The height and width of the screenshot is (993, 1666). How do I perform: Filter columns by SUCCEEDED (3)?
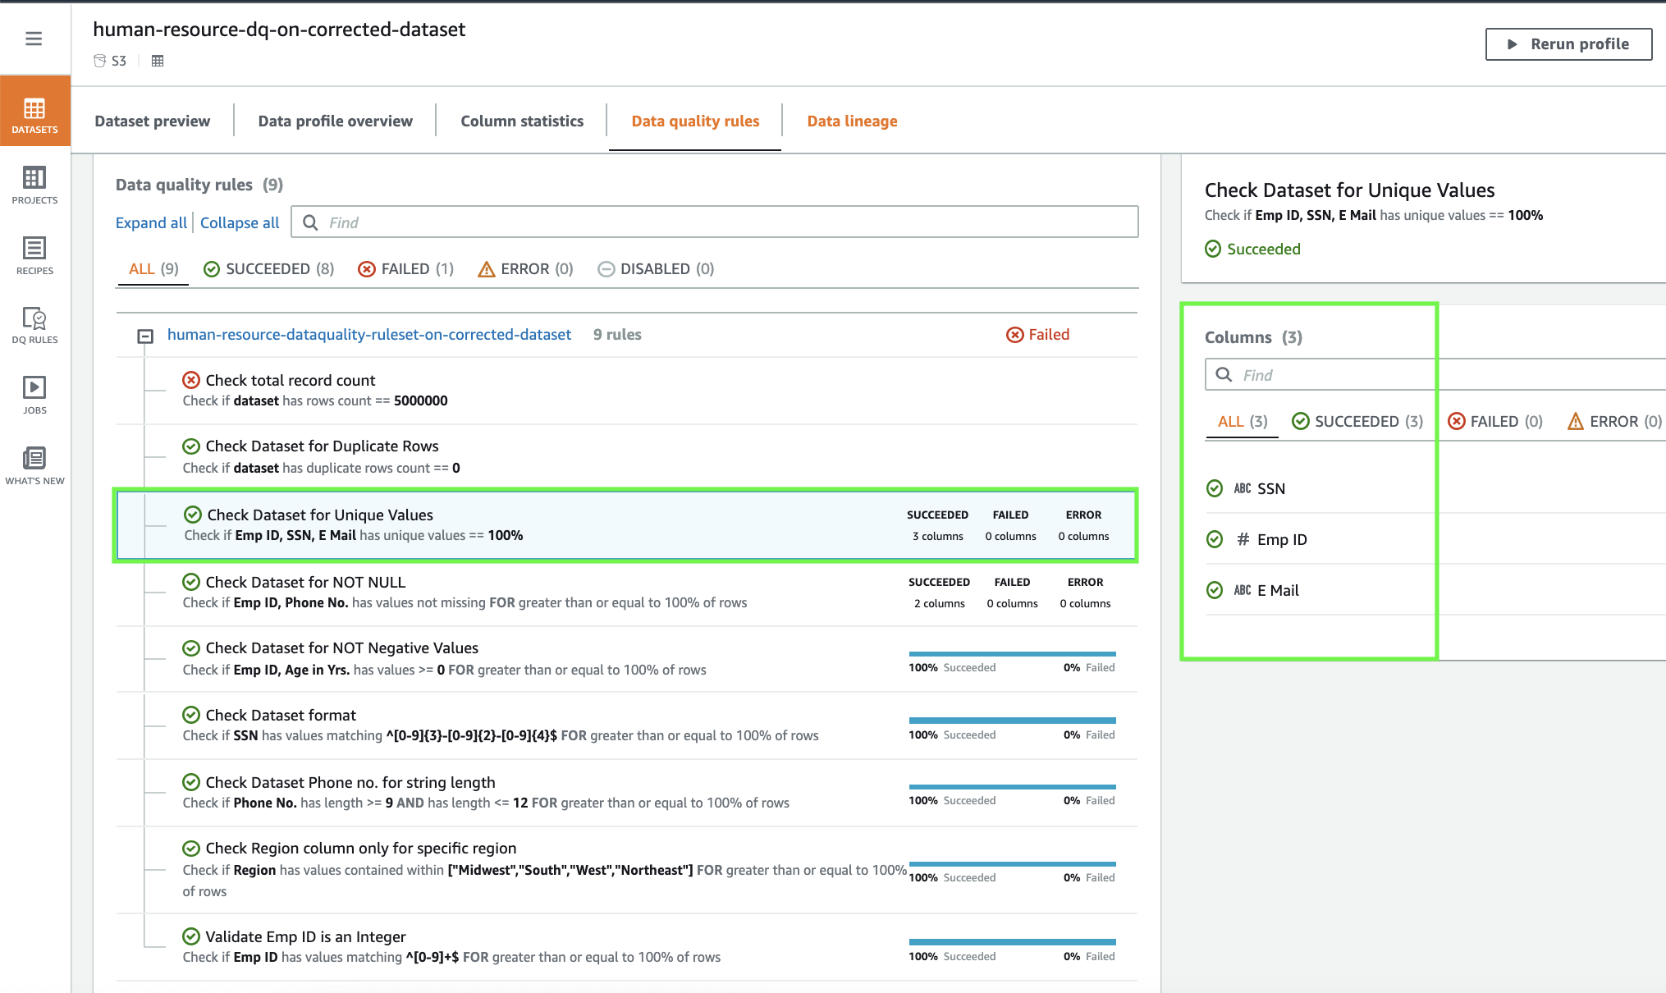(1357, 422)
